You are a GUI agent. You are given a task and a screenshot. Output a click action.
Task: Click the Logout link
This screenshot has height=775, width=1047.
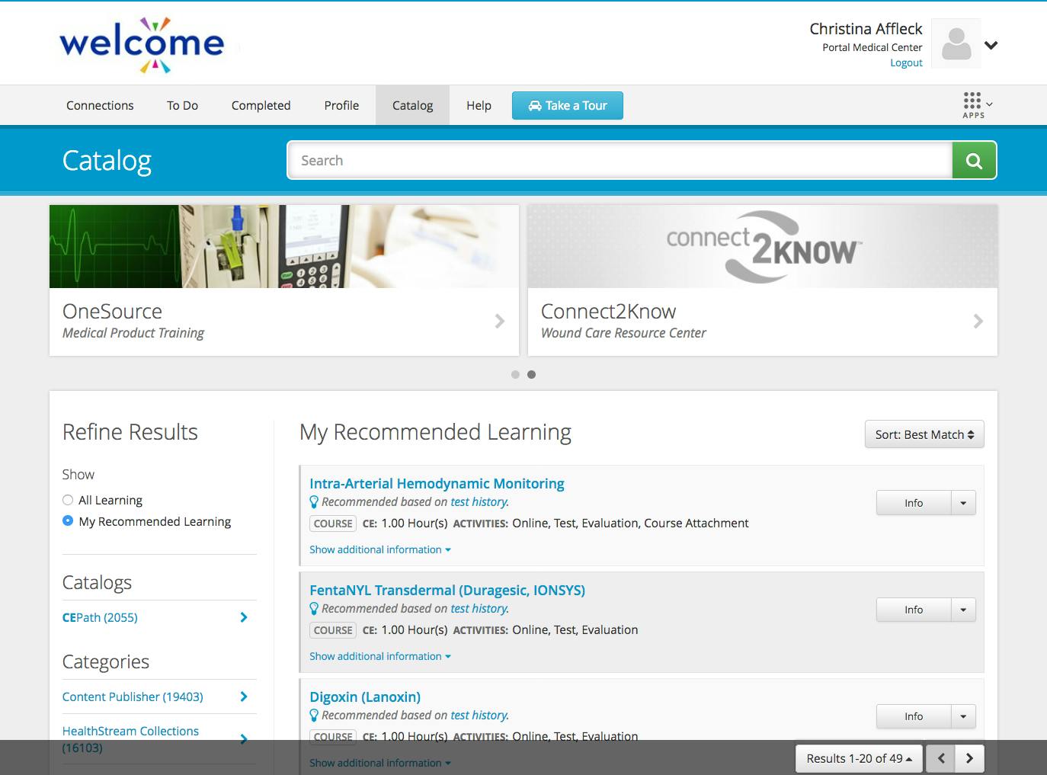tap(906, 62)
